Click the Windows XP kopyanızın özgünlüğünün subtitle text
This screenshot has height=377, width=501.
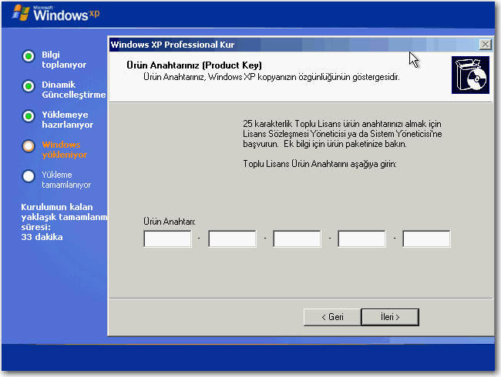coord(271,77)
